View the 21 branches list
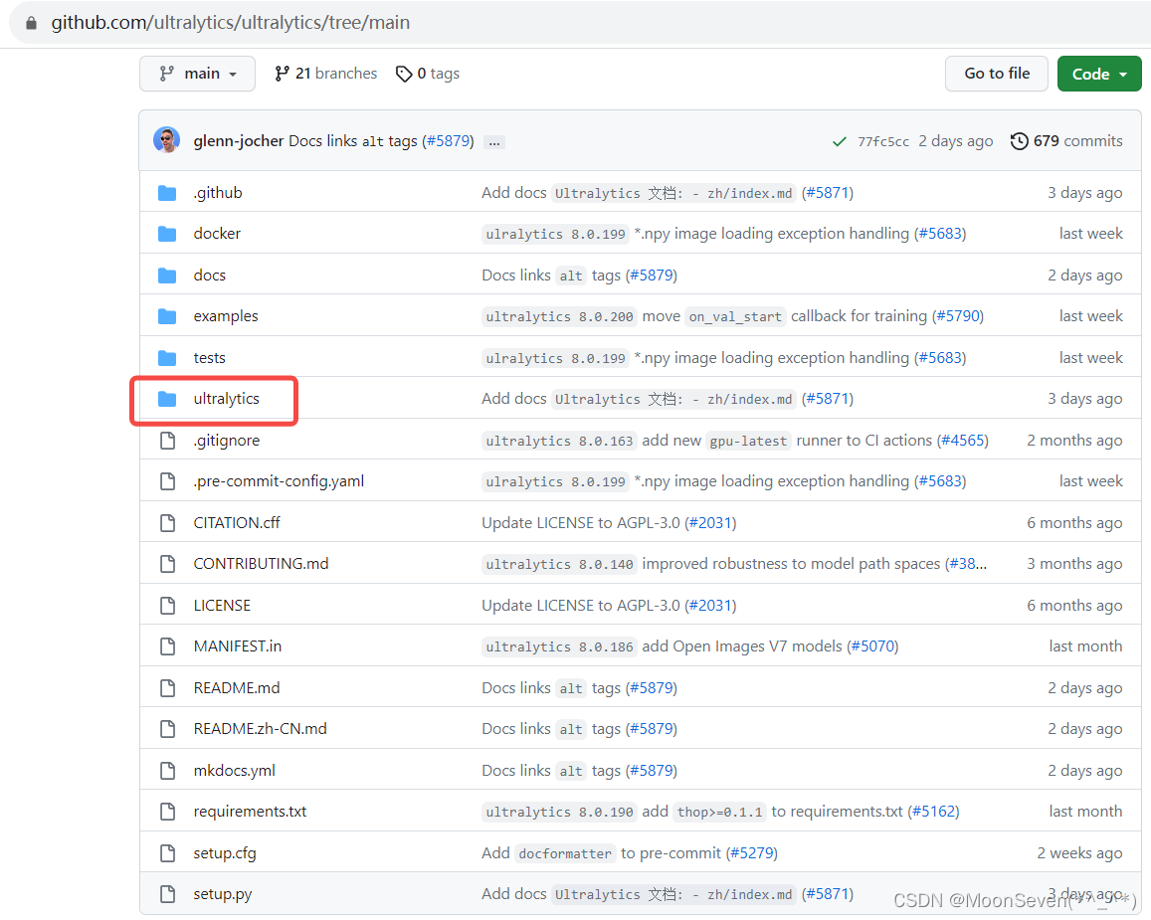Viewport: 1151px width, 920px height. 325,74
